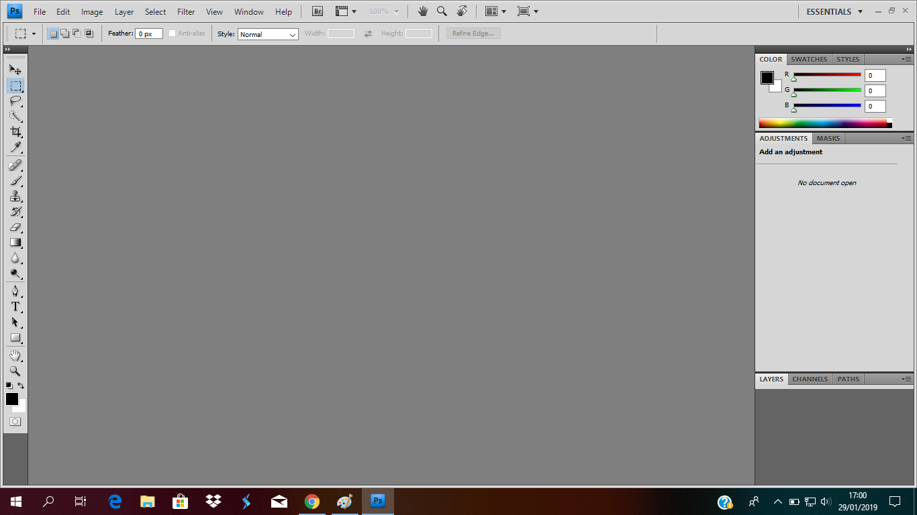
Task: Open the Window menu
Action: [249, 12]
